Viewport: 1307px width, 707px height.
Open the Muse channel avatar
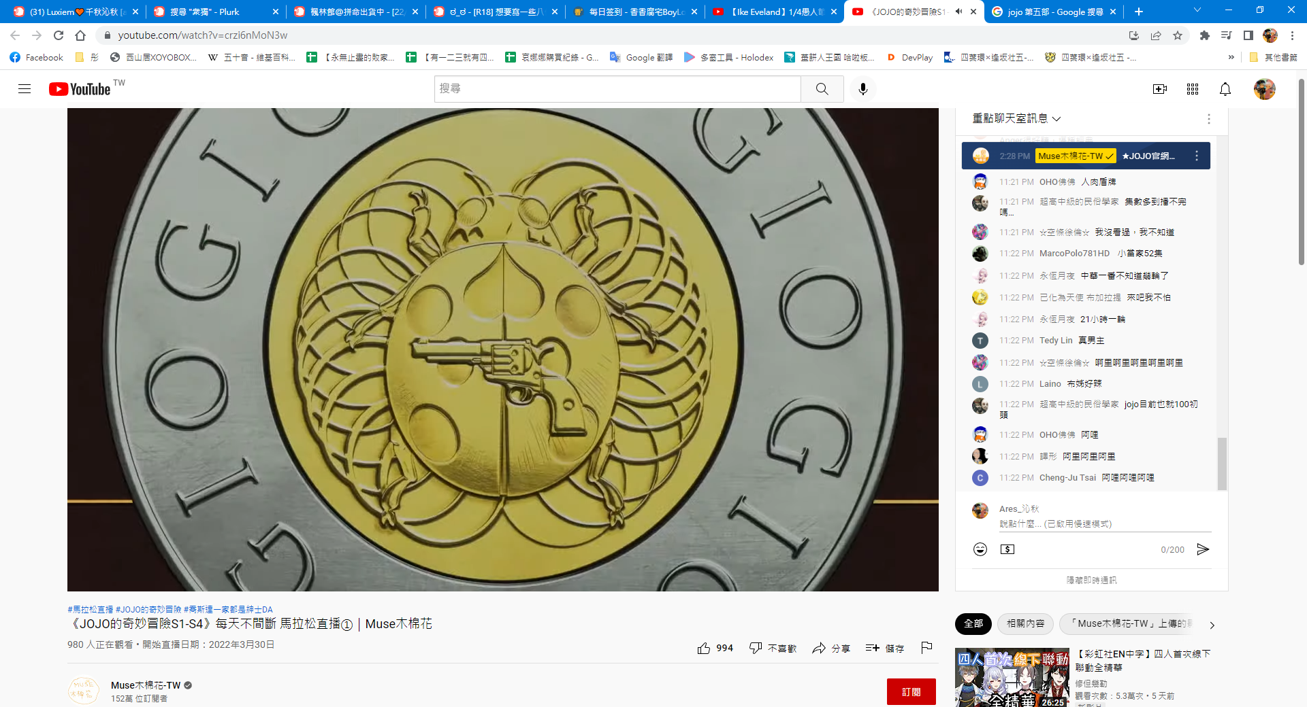(84, 691)
